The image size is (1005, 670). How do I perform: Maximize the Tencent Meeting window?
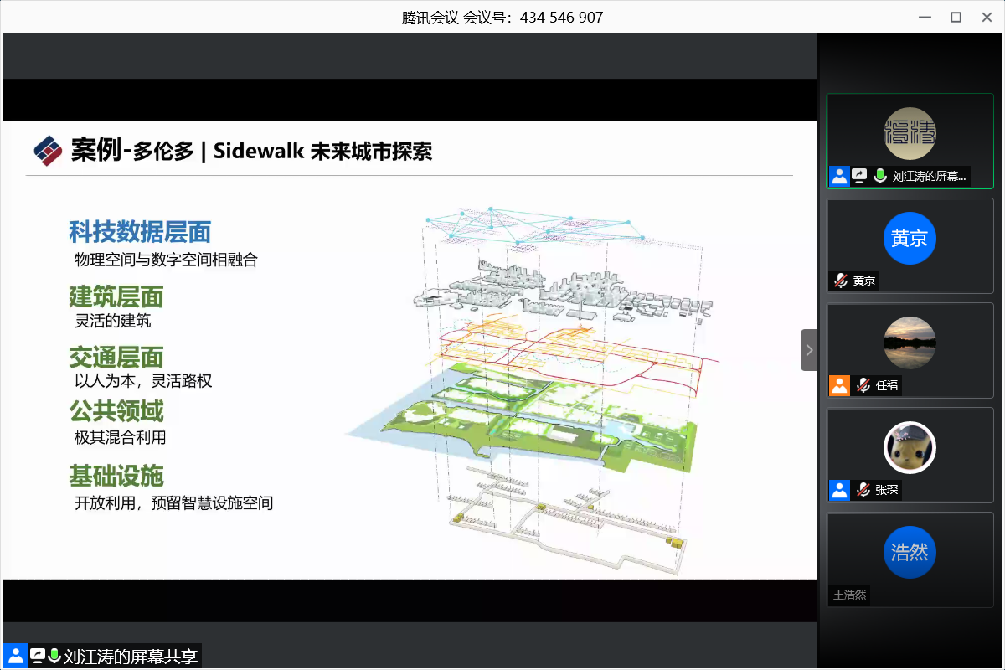click(956, 17)
